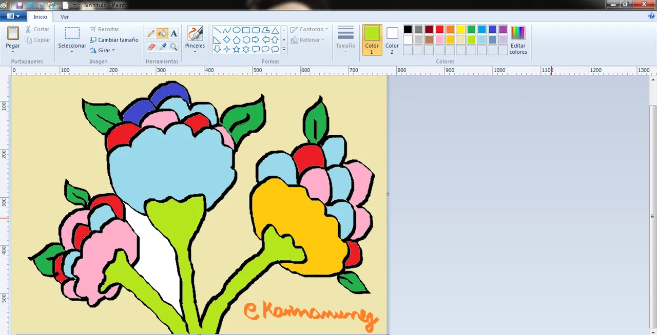Choose the Right triangle shape
Screen dimensions: 657x335
click(217, 40)
